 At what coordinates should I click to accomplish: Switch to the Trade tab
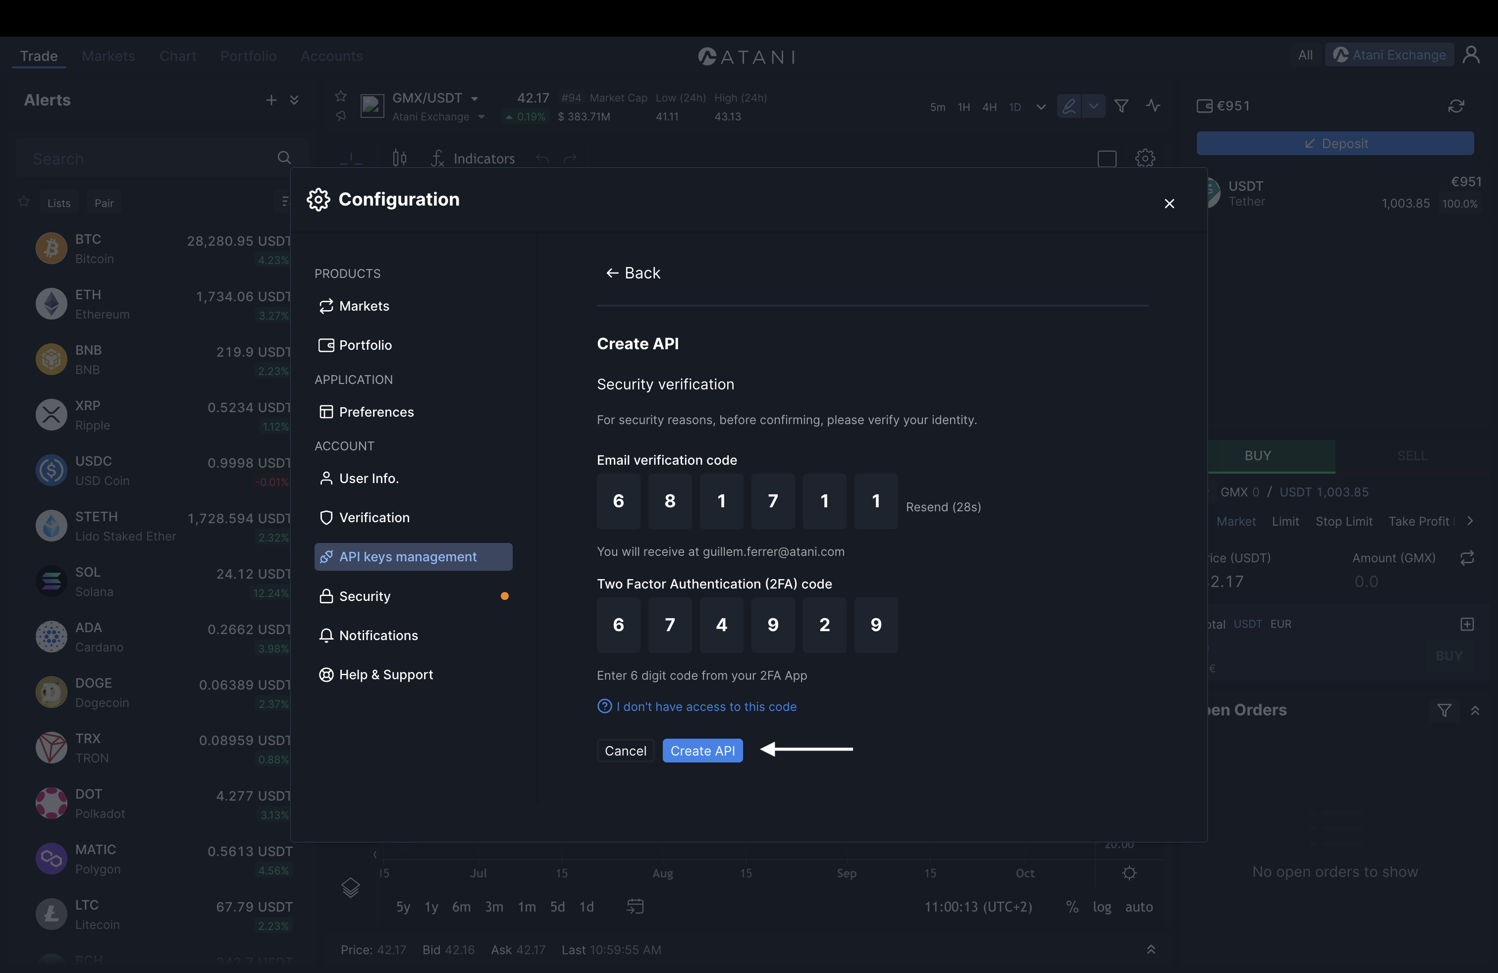click(39, 55)
